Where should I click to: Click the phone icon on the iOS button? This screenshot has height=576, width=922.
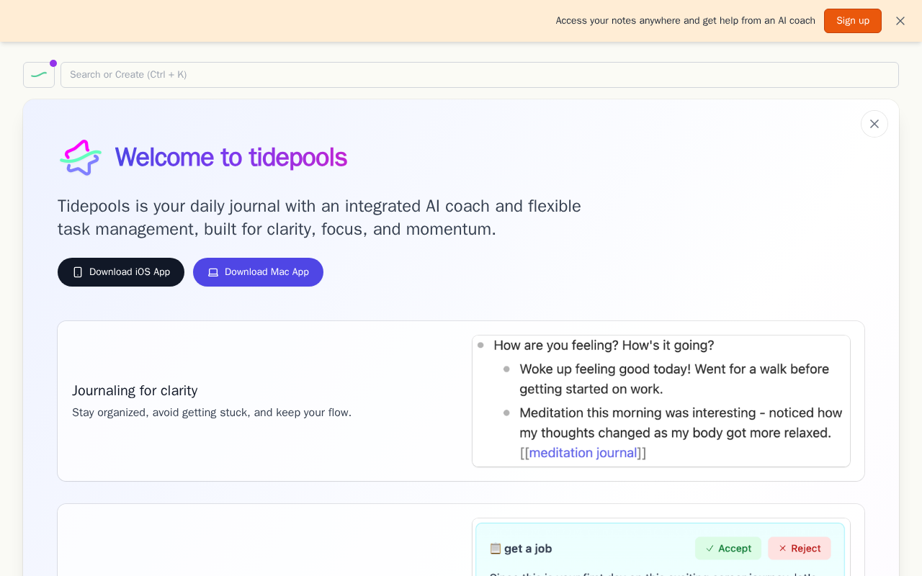[78, 272]
